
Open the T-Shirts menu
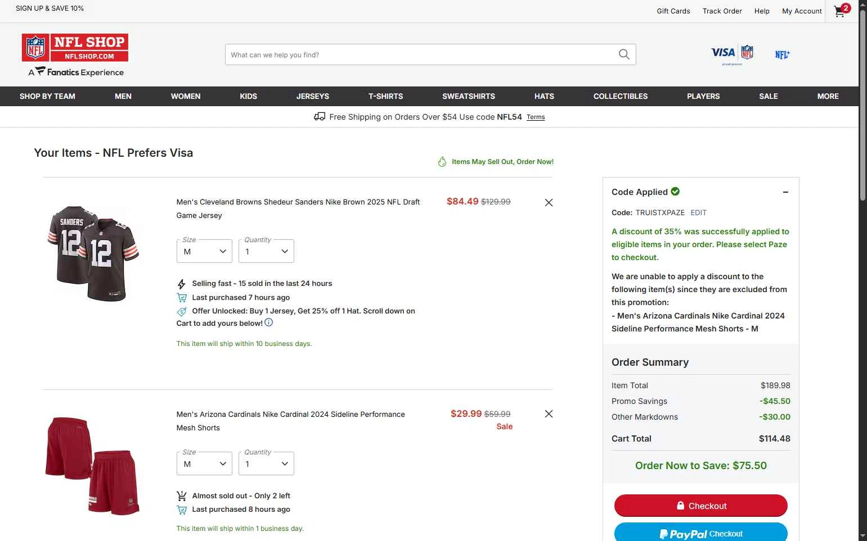pos(385,96)
